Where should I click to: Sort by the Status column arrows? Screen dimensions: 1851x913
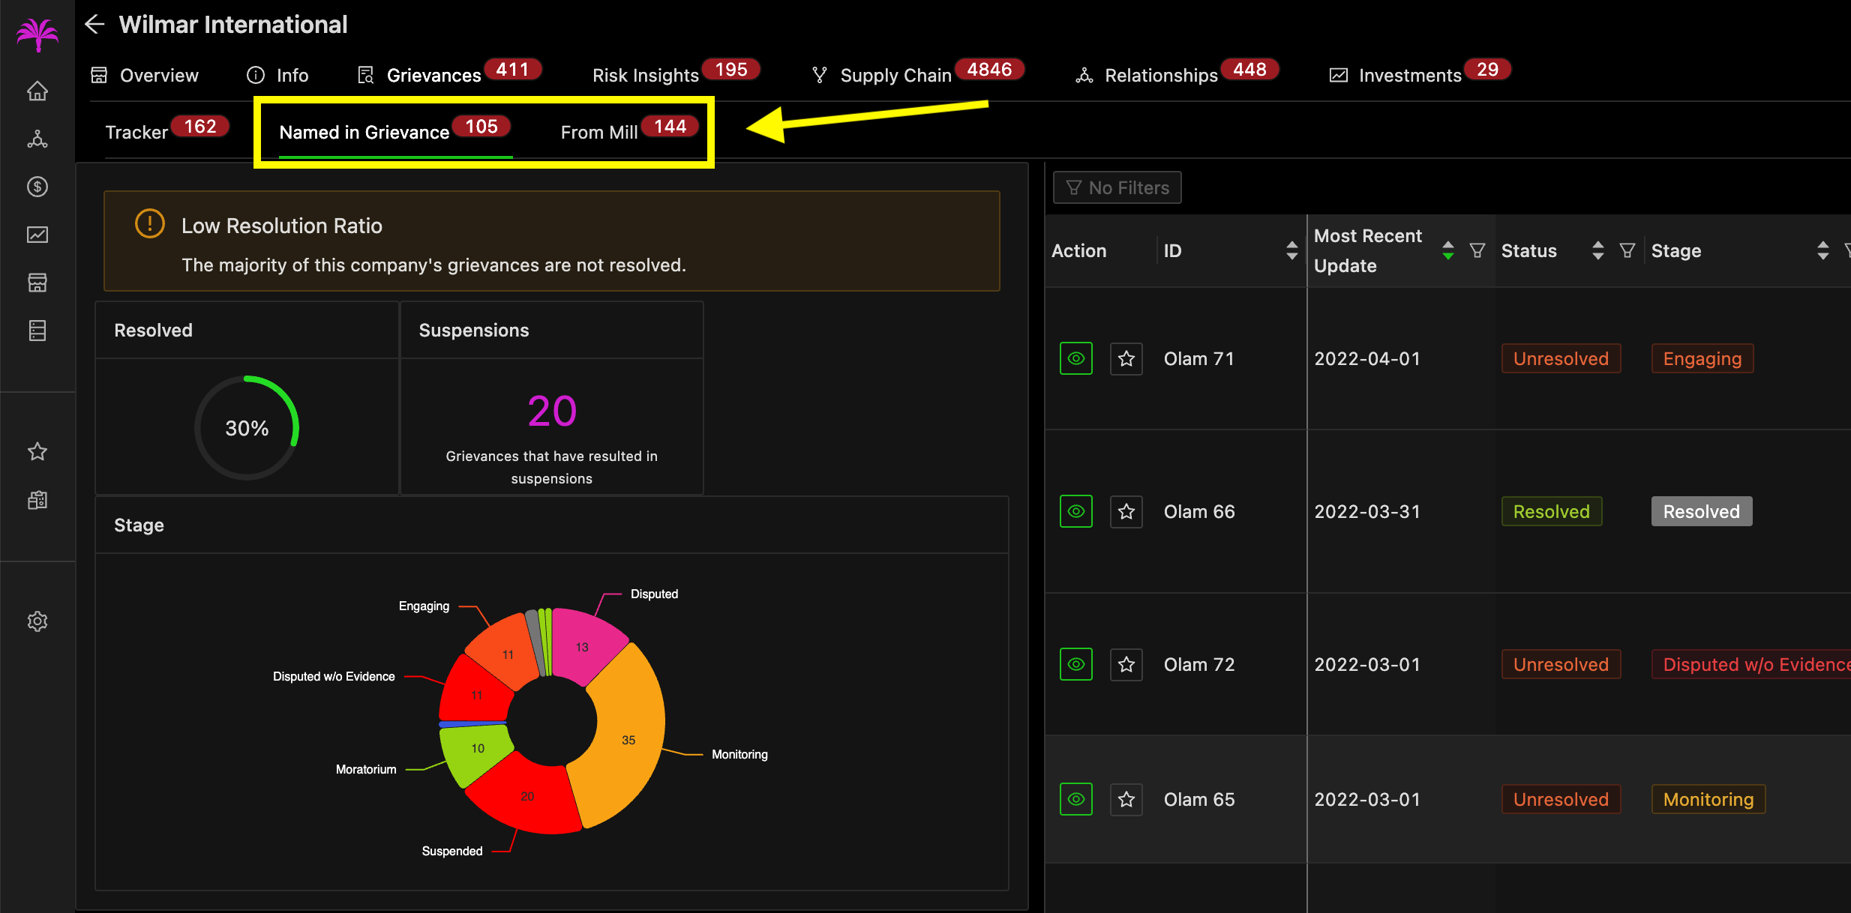click(1598, 250)
